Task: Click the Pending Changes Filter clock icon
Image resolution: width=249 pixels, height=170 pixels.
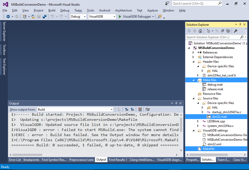Action: (x=208, y=31)
